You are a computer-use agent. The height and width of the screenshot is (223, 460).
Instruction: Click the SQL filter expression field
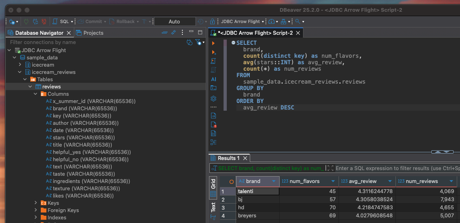(x=397, y=168)
